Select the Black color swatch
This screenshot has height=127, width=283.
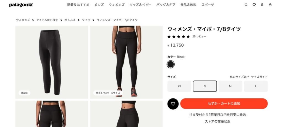click(171, 64)
